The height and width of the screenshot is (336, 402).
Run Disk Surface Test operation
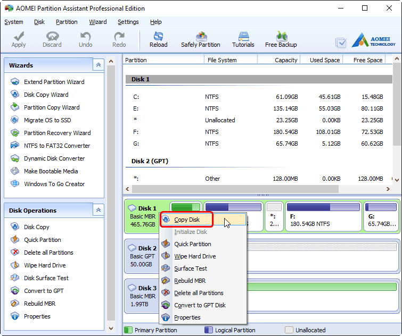coord(46,278)
